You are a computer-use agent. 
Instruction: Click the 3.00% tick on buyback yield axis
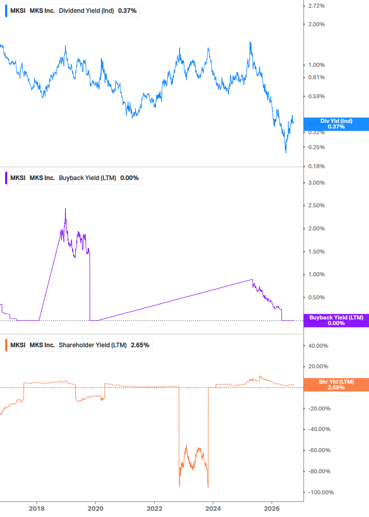[317, 183]
